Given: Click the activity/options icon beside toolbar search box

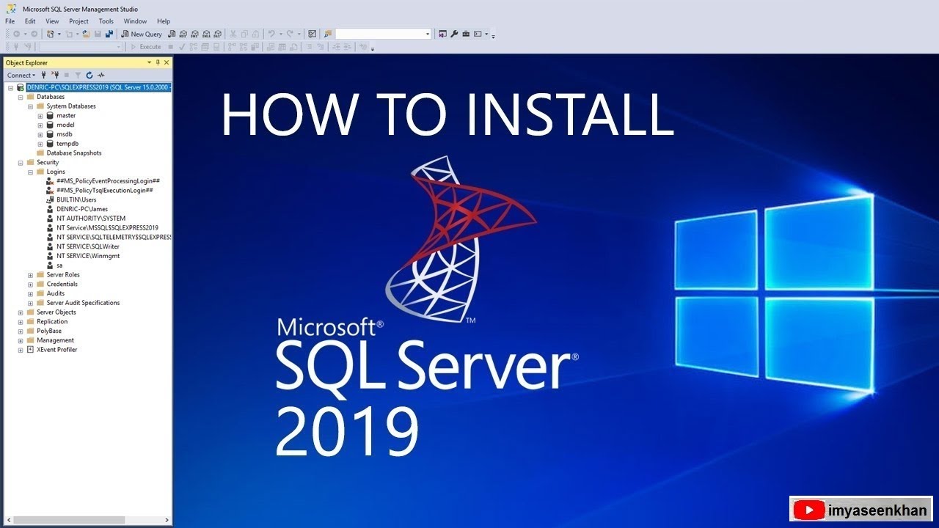Looking at the screenshot, I should click(x=312, y=34).
